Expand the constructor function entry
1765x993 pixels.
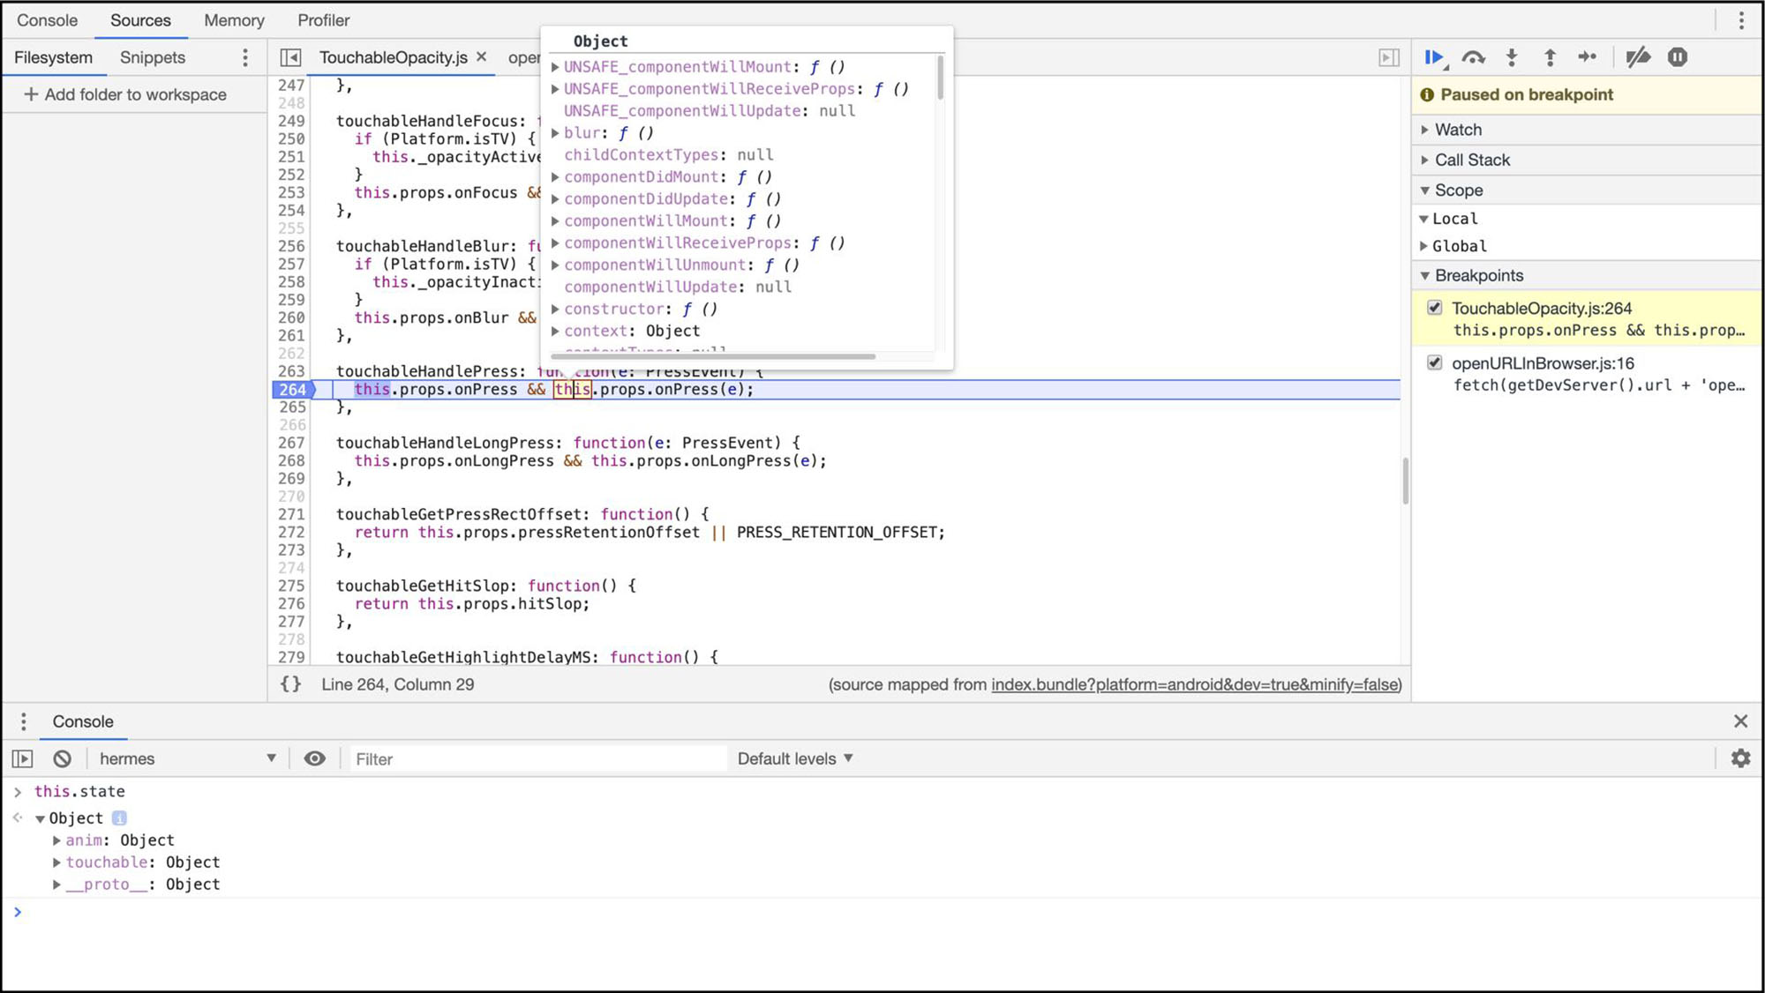(x=555, y=309)
